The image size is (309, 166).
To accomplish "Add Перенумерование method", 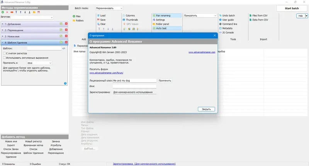I will pos(11,153).
